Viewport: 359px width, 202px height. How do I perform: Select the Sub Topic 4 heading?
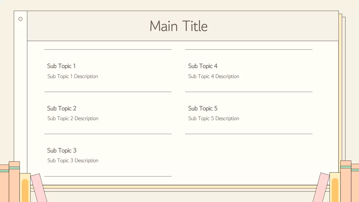point(203,66)
